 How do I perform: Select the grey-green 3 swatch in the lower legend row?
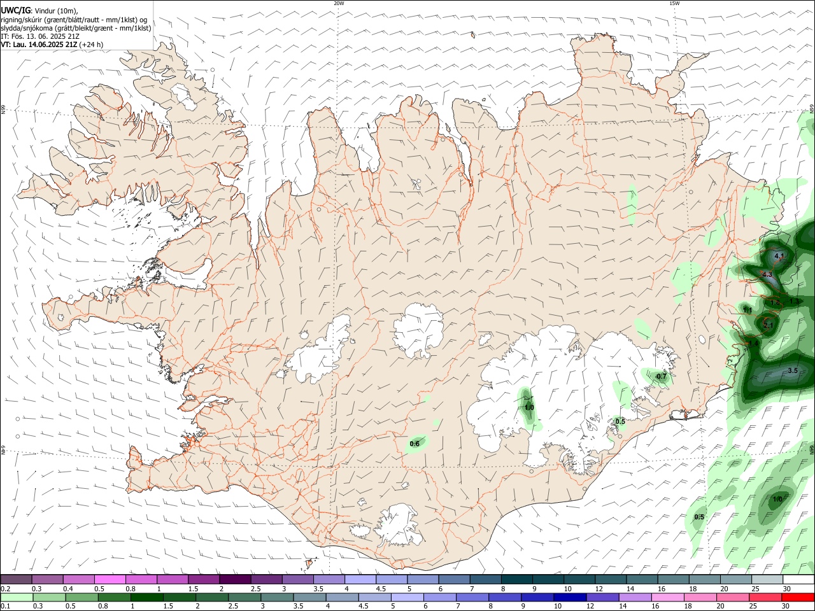click(x=277, y=597)
